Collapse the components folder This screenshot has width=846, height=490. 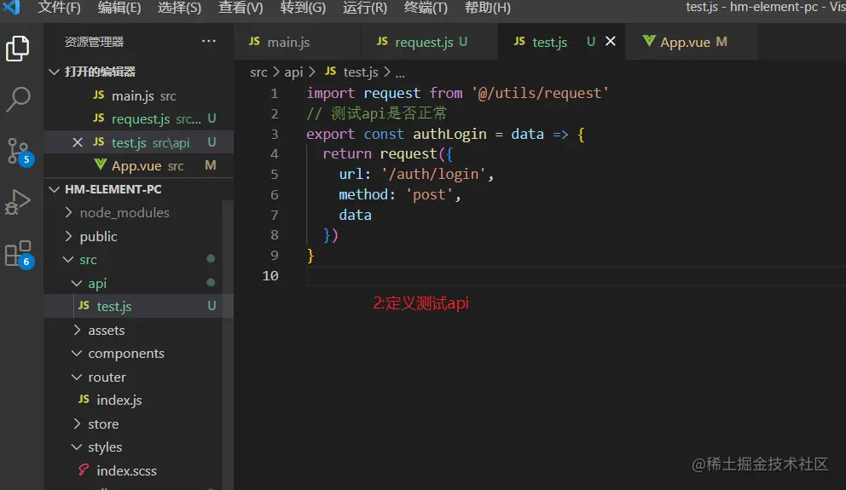[134, 353]
